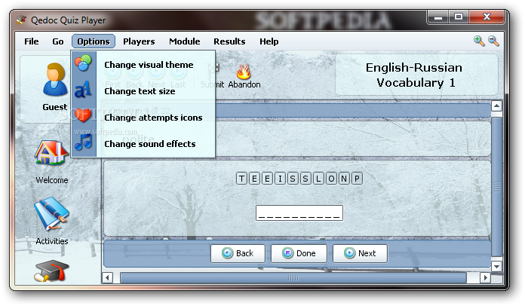The height and width of the screenshot is (306, 525).
Task: Click the Next button
Action: point(360,253)
